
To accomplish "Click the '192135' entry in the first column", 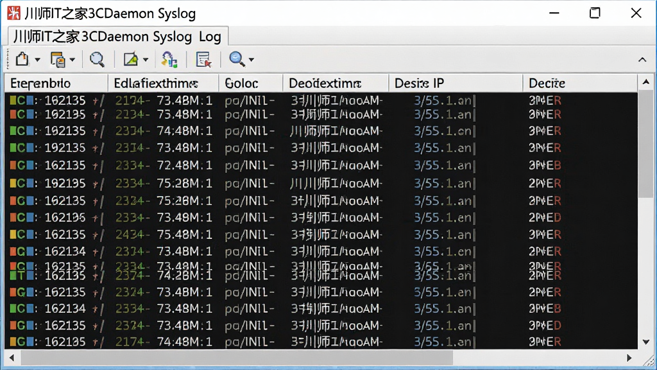I will (65, 148).
